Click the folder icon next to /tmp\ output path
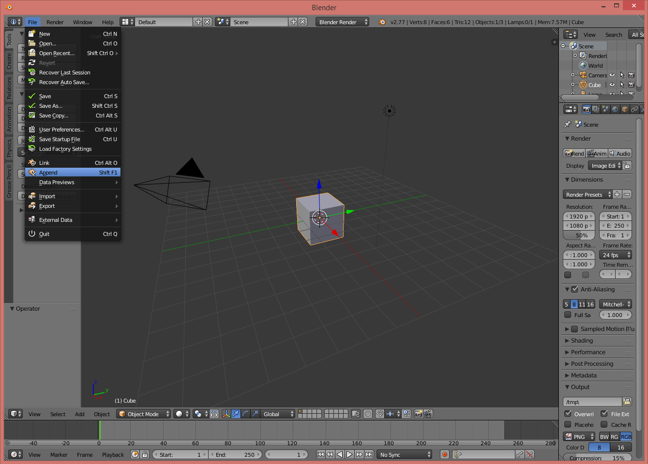 (627, 402)
